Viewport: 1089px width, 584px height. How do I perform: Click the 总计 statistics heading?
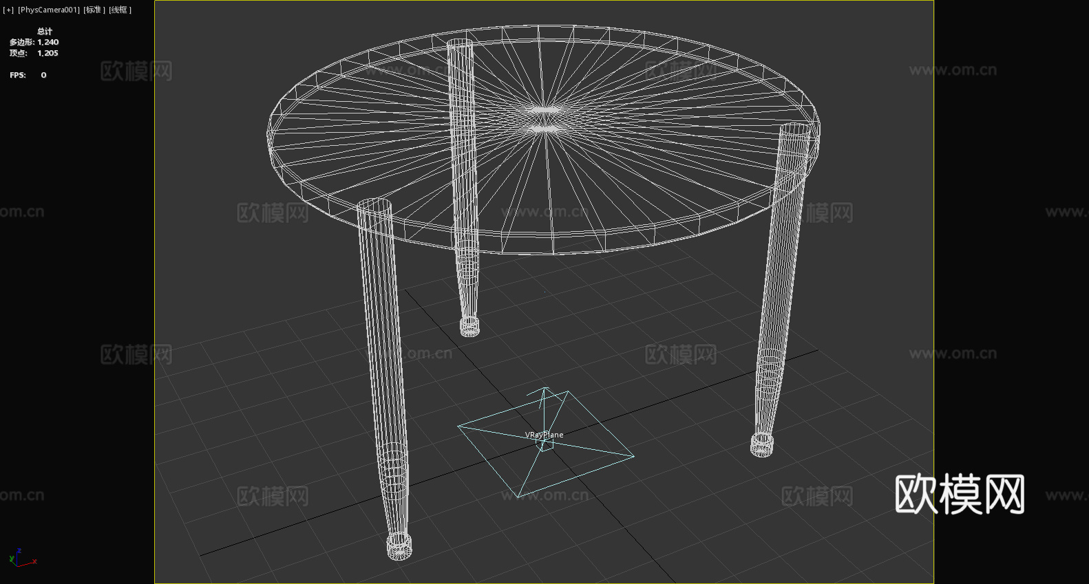click(44, 31)
